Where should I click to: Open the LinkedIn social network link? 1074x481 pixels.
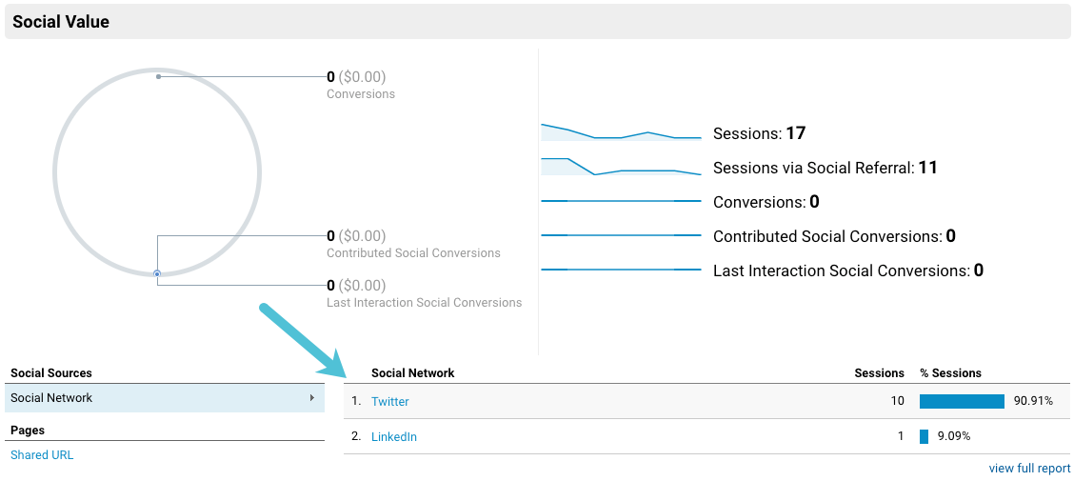pyautogui.click(x=394, y=436)
